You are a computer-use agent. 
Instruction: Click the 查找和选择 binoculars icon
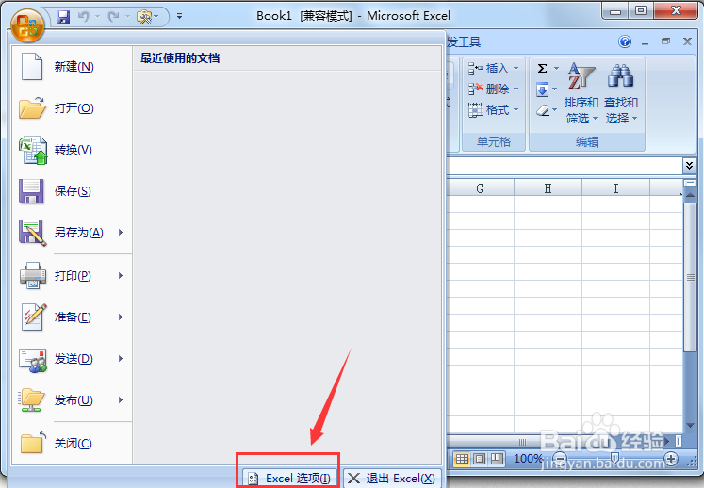(x=620, y=75)
